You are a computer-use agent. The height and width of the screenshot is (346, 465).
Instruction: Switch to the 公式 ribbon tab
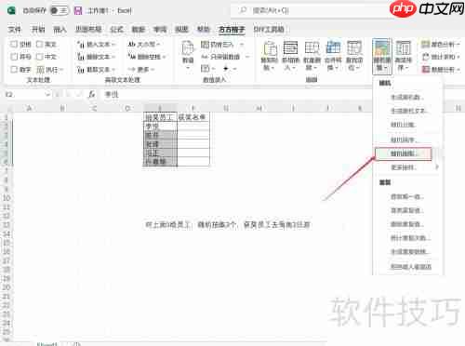(x=116, y=30)
